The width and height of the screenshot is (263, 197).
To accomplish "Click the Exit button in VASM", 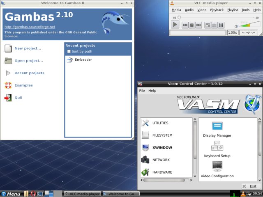I will click(x=250, y=186).
